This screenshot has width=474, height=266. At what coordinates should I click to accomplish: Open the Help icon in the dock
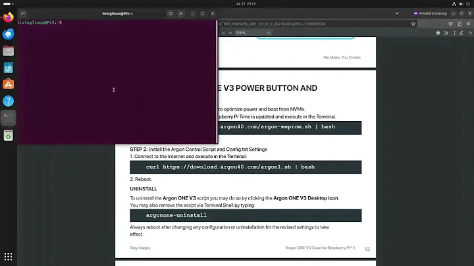(x=9, y=101)
